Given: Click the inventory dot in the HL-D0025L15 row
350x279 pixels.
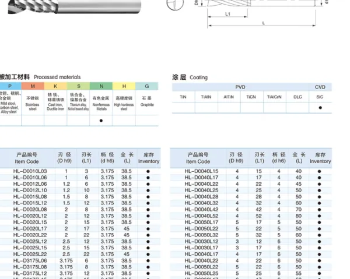Looking at the screenshot, I should click(148, 248).
